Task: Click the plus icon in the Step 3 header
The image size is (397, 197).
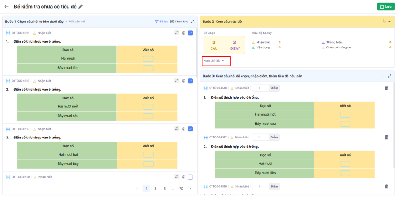Action: click(383, 76)
